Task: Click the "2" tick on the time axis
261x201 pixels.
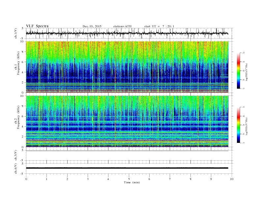Action: pyautogui.click(x=67, y=179)
